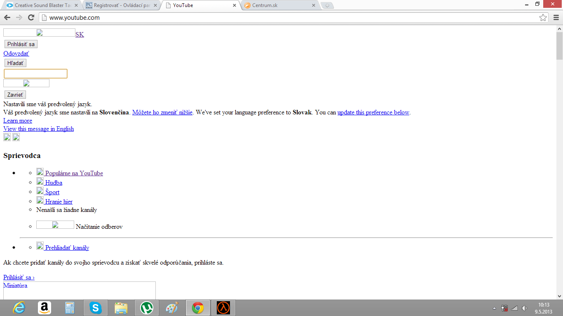Click the broken YouTube logo image

(39, 33)
